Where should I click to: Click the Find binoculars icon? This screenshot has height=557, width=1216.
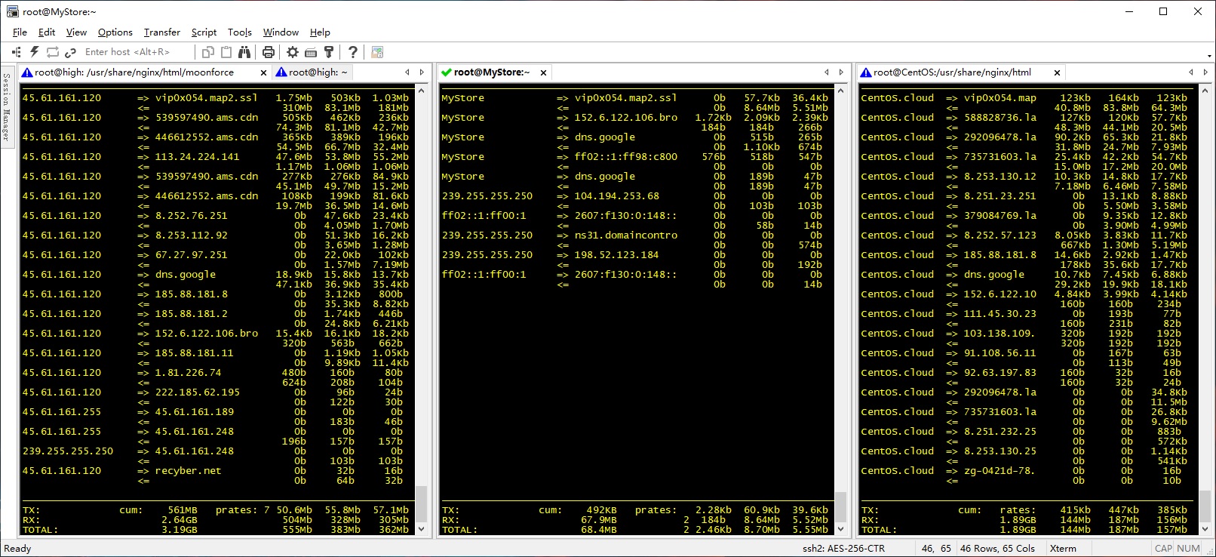coord(244,52)
